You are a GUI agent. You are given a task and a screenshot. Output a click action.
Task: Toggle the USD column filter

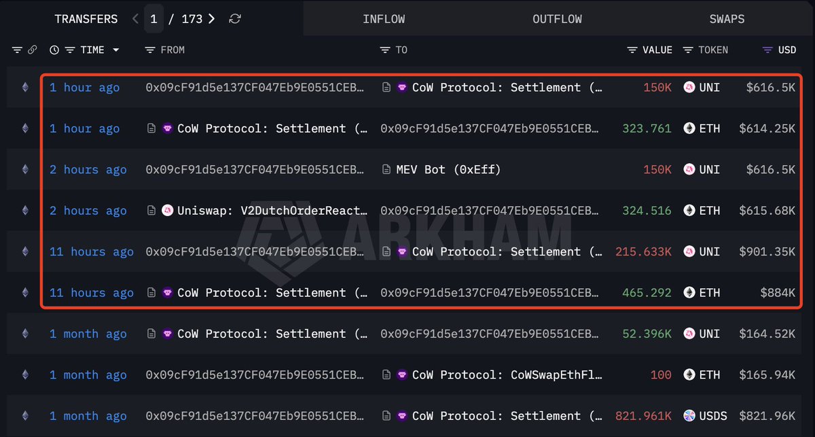point(767,50)
